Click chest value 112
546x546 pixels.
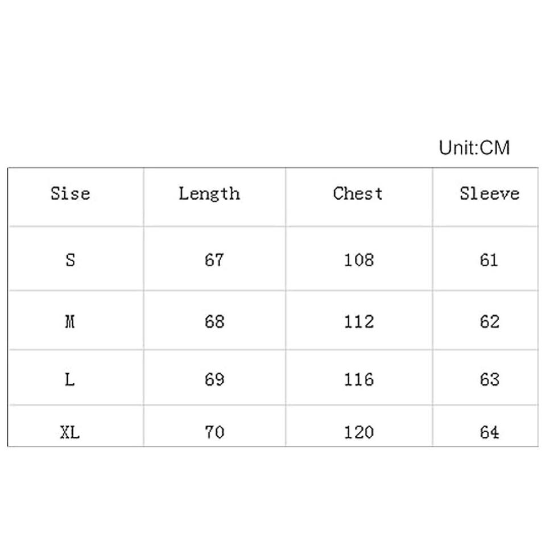pos(359,322)
